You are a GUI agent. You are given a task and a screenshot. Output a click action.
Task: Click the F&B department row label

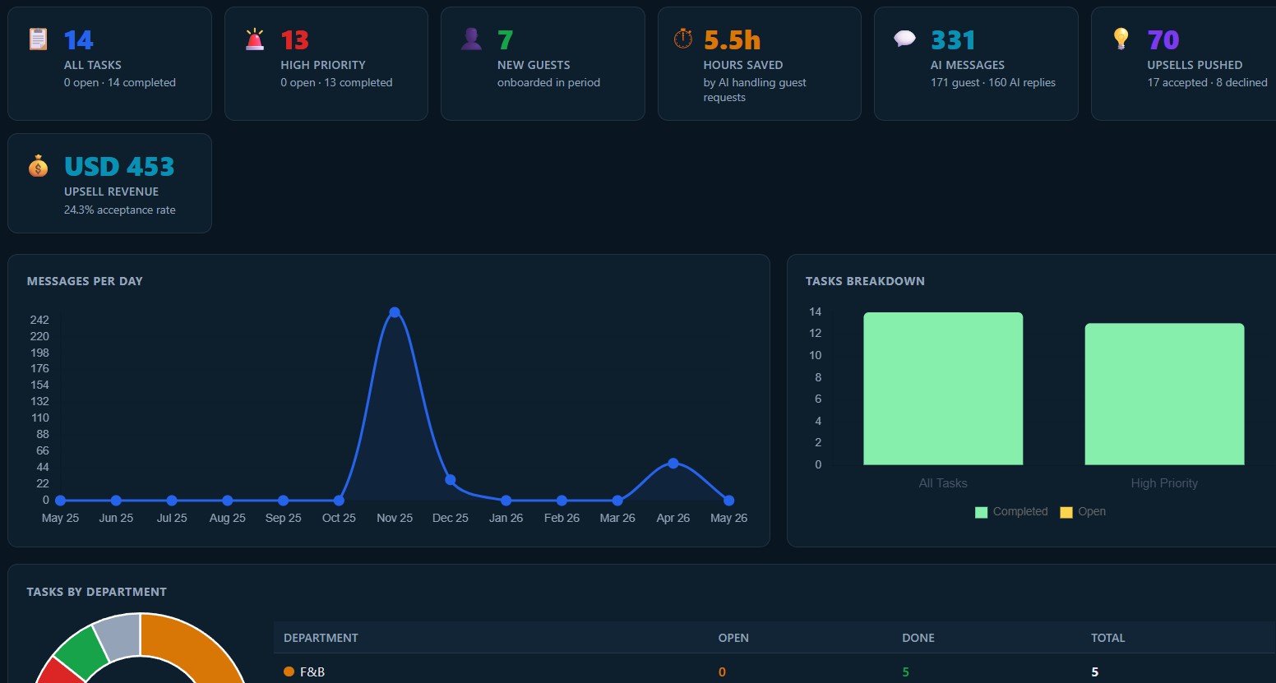(x=312, y=671)
